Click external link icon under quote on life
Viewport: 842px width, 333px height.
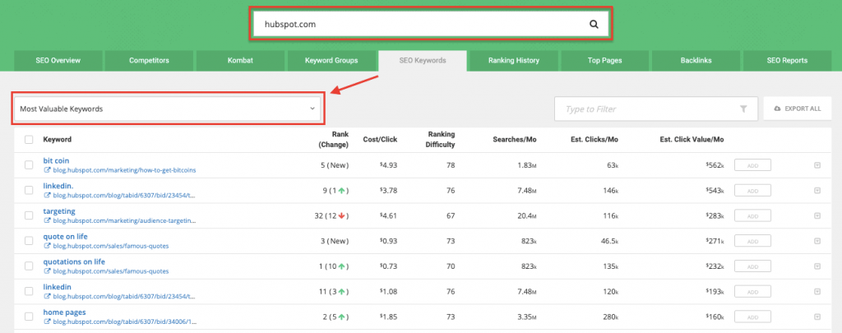(x=46, y=247)
